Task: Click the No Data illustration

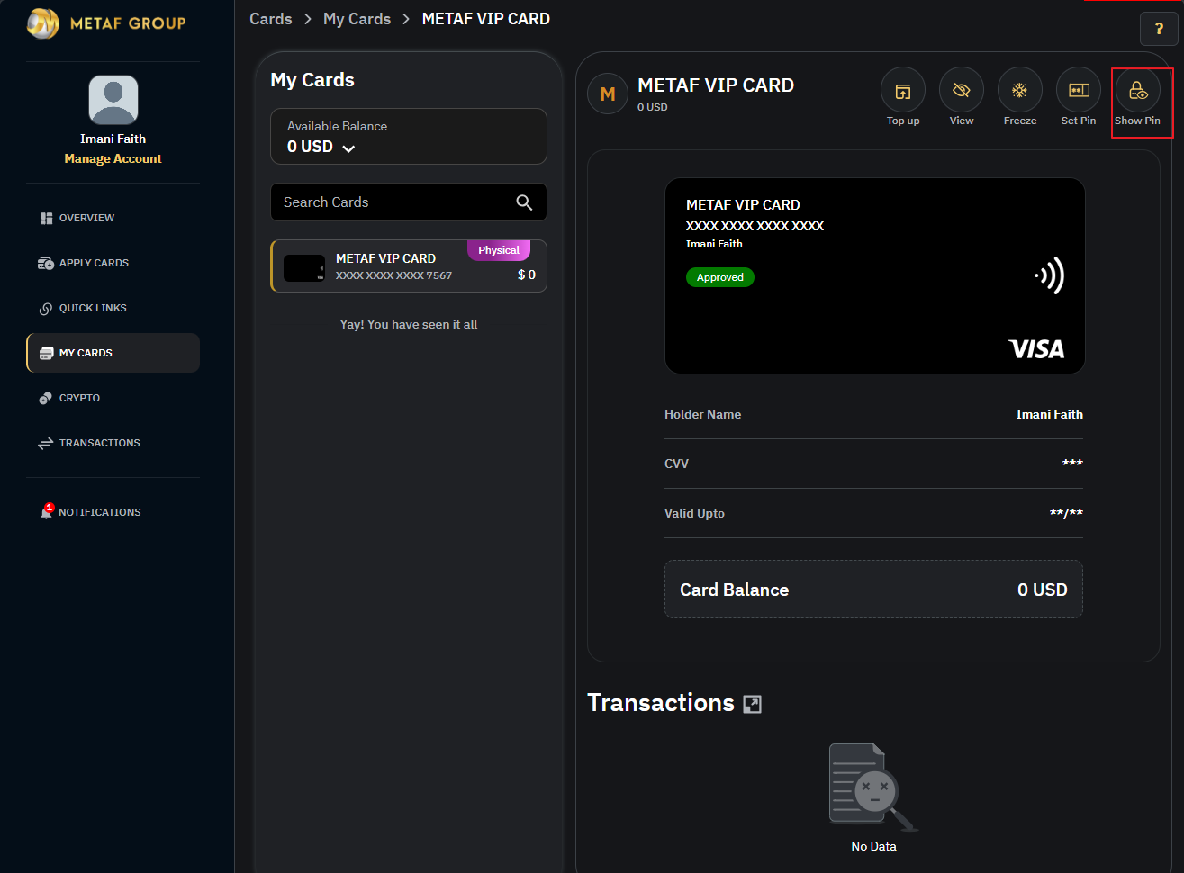Action: point(873,787)
